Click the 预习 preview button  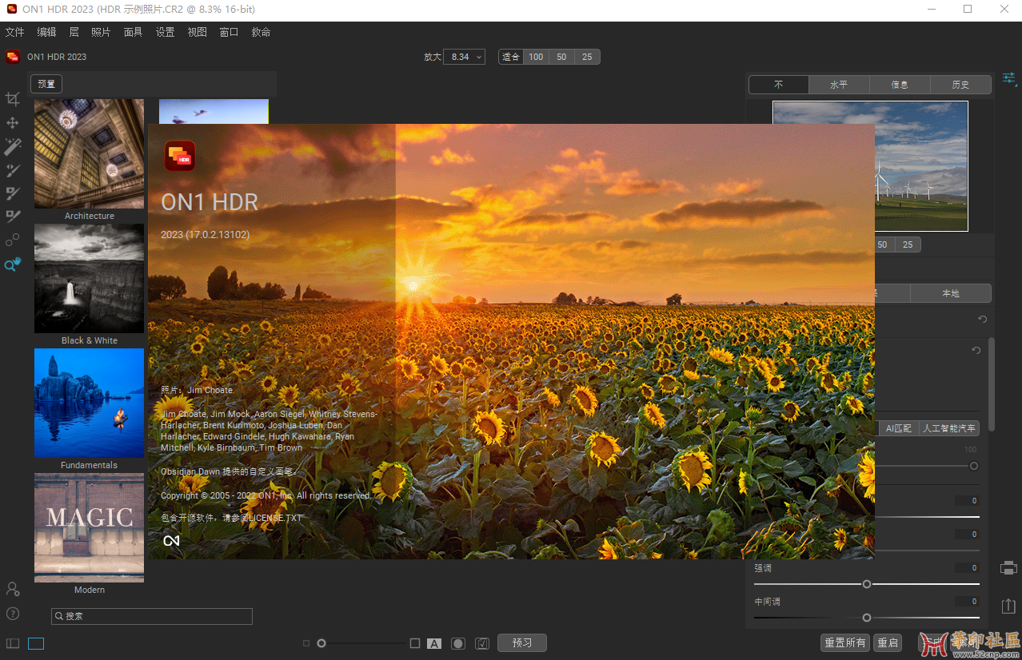[522, 642]
